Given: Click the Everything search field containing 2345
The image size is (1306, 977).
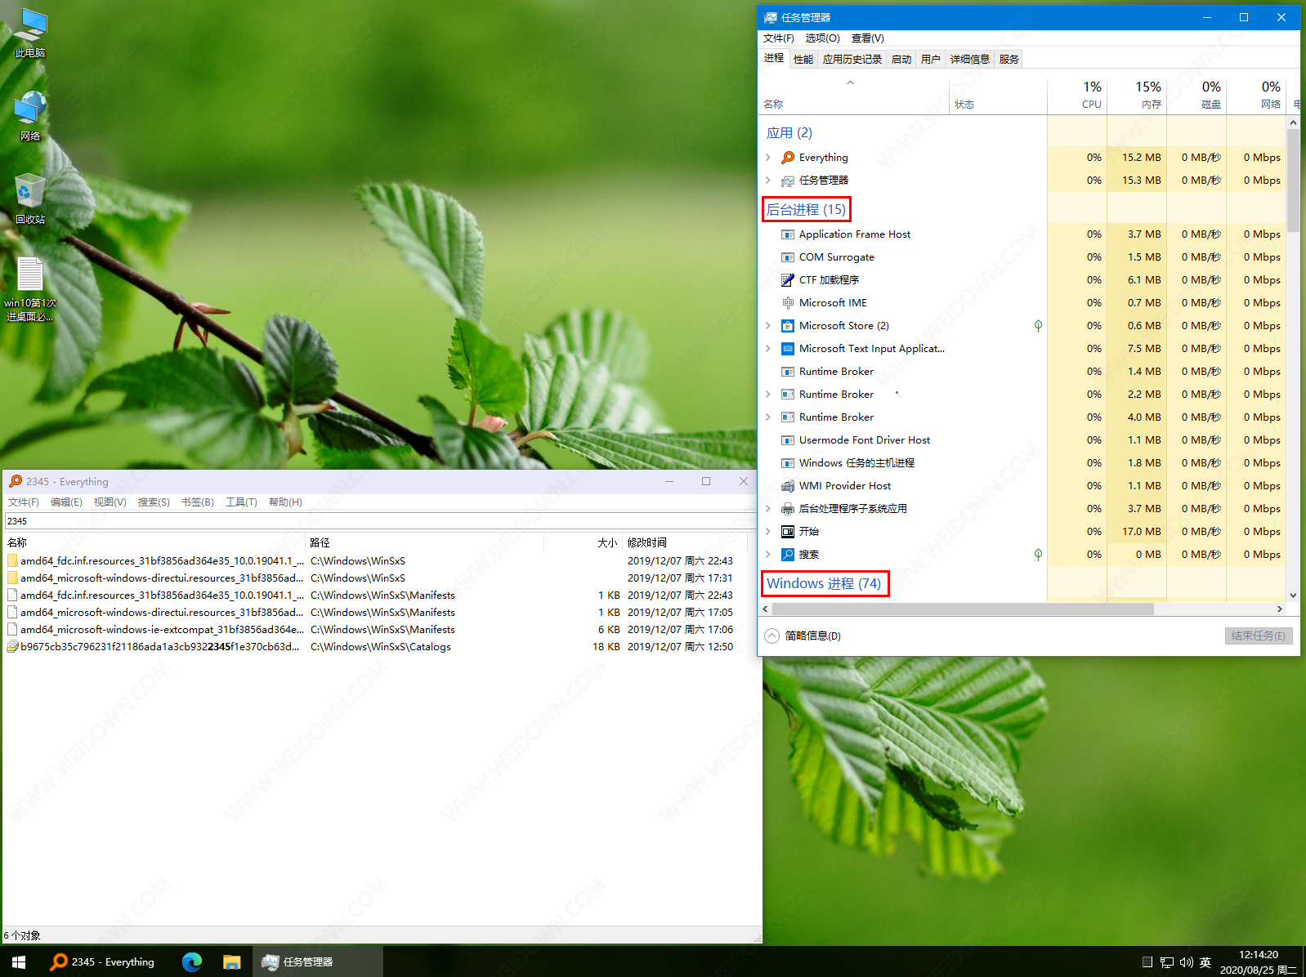Looking at the screenshot, I should pos(382,521).
